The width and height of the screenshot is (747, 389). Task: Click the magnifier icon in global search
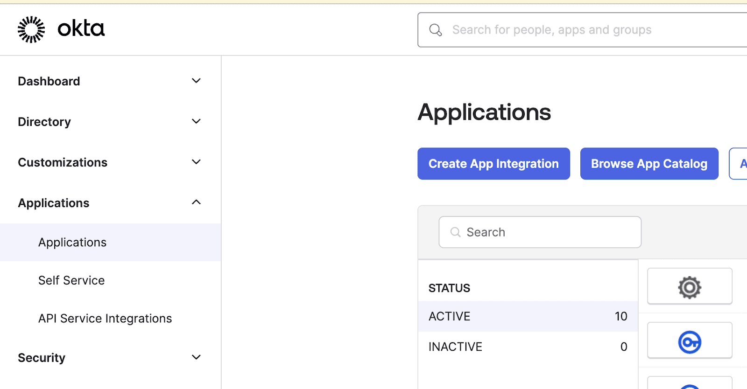pos(435,30)
